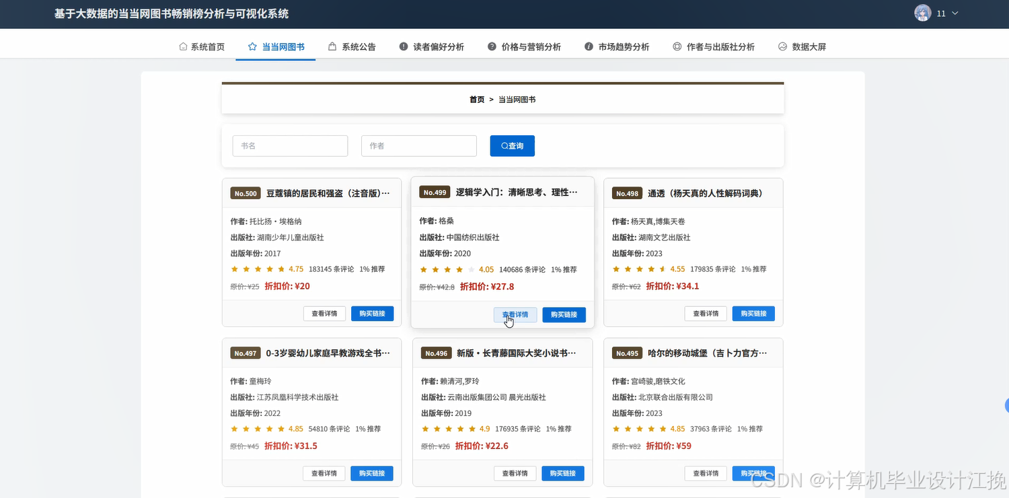Image resolution: width=1009 pixels, height=498 pixels.
Task: Click title 新版·长青藤国际大奖小说书
Action: pos(517,353)
